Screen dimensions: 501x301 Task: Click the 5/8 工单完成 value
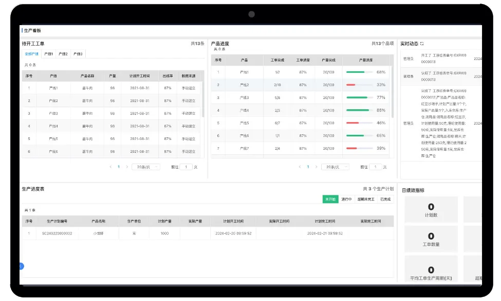[277, 97]
